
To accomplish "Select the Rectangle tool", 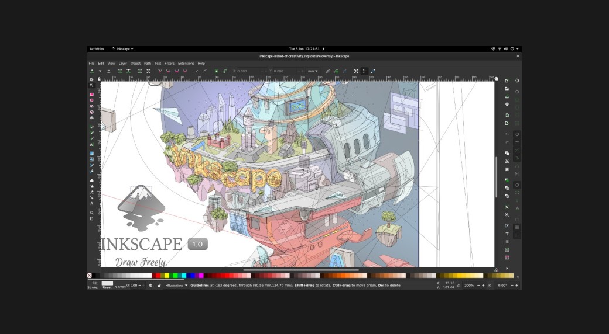I will point(92,95).
